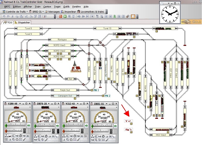Click the Montagne block
202x145 pixels.
click(x=62, y=40)
